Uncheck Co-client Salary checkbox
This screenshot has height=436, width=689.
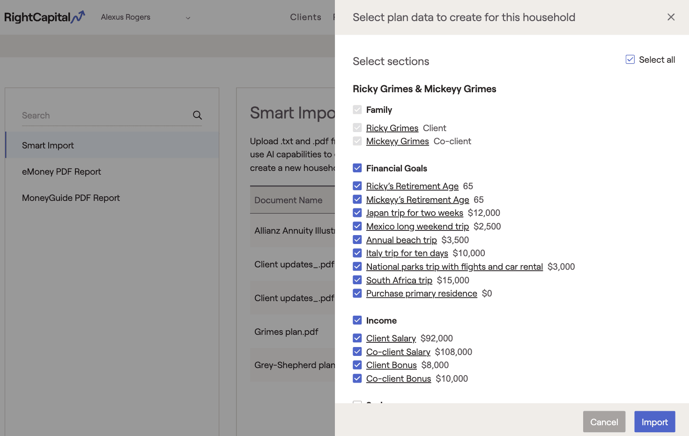point(357,351)
